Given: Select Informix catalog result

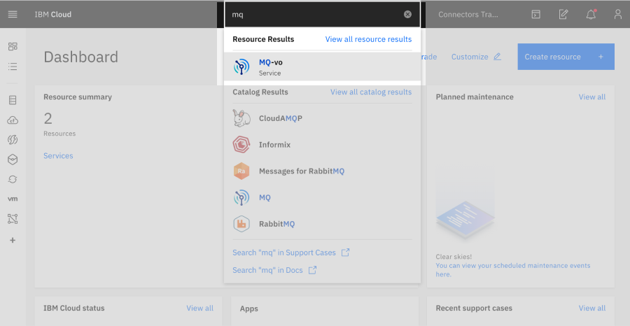Looking at the screenshot, I should pyautogui.click(x=274, y=145).
